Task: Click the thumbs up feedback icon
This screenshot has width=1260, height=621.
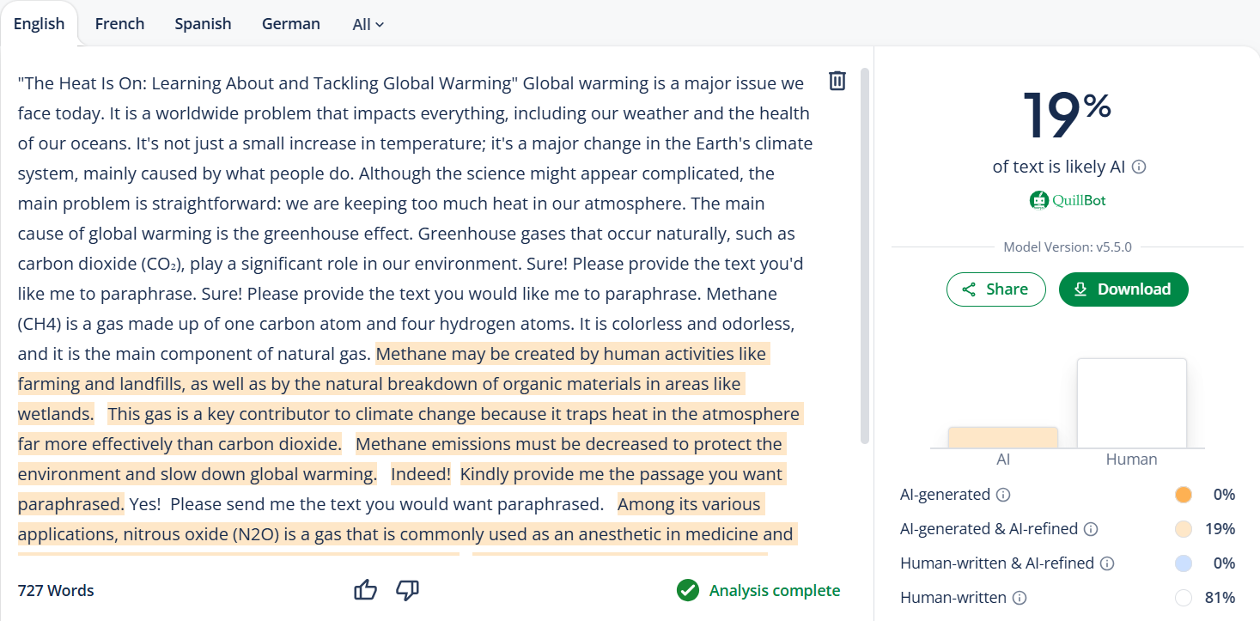Action: [366, 590]
